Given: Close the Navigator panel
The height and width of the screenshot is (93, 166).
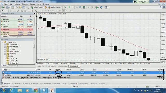Looking at the screenshot, I should click(34, 40).
